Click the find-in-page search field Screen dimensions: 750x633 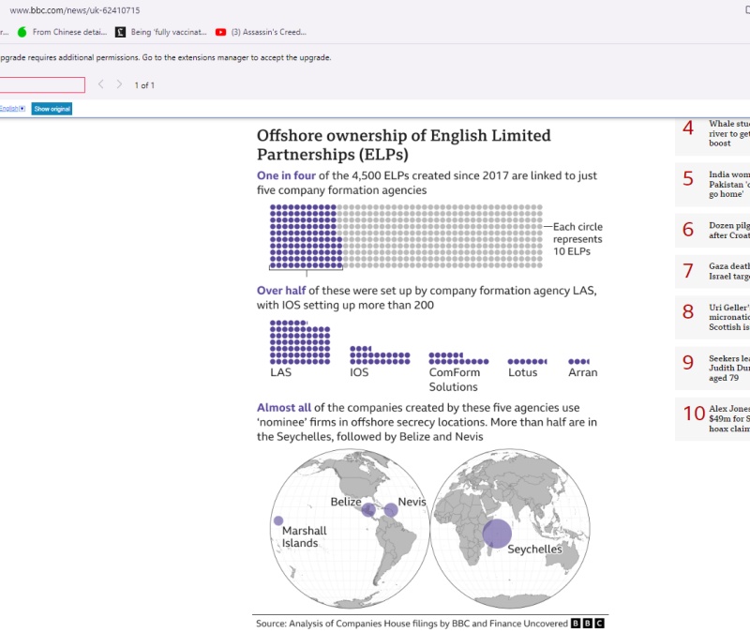tap(42, 84)
